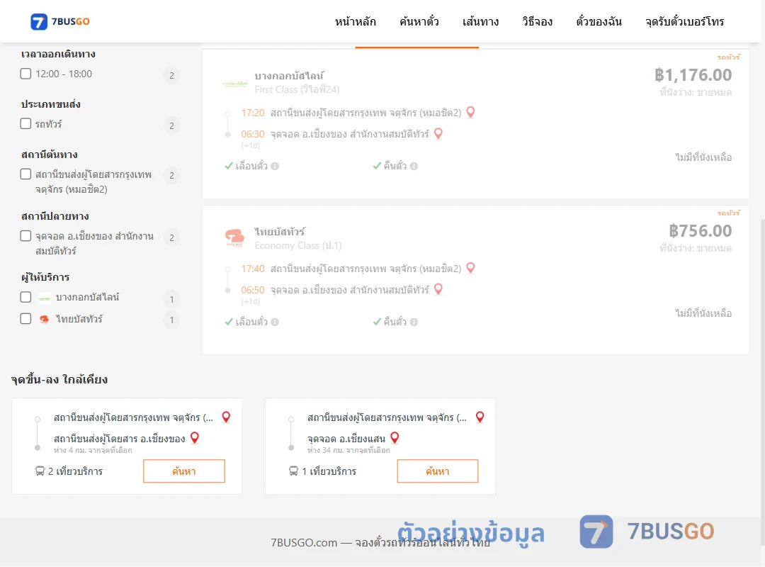Click ไม่มีที่นั่งเหลือ in บางกอกบัสไลน์ card
This screenshot has width=765, height=567.
pos(703,157)
